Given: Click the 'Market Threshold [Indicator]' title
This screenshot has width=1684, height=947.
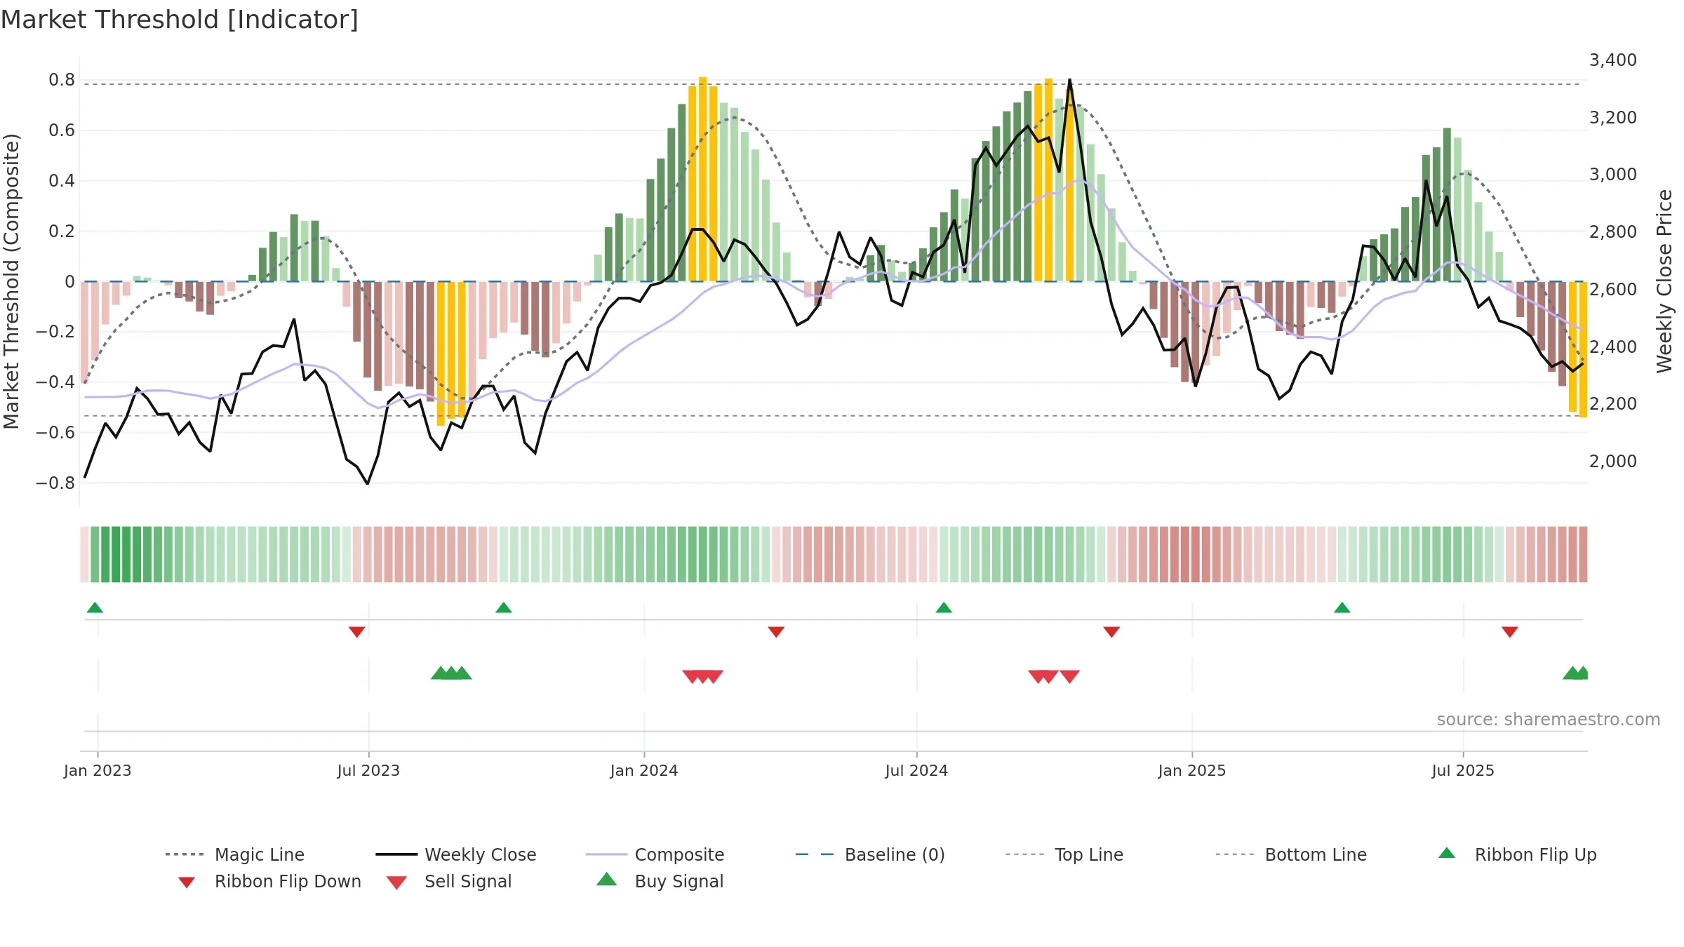Looking at the screenshot, I should click(x=180, y=20).
